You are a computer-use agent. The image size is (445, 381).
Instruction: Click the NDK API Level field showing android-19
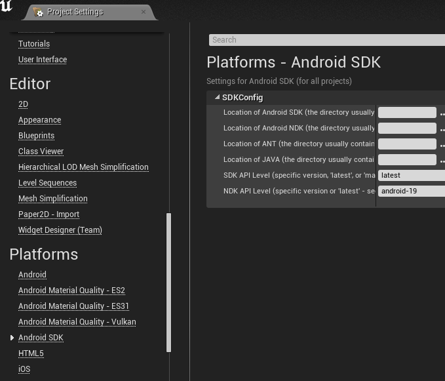point(412,191)
